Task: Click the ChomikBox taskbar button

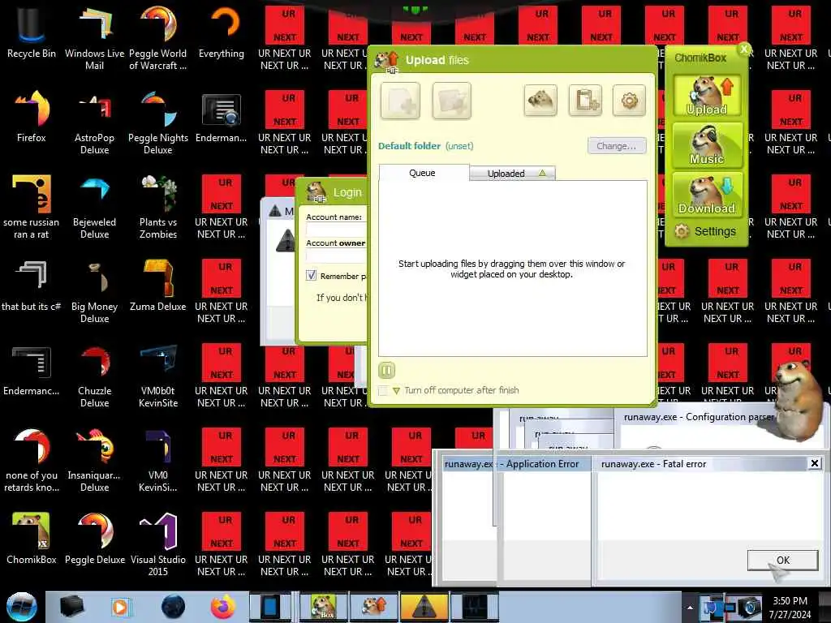Action: (x=323, y=607)
